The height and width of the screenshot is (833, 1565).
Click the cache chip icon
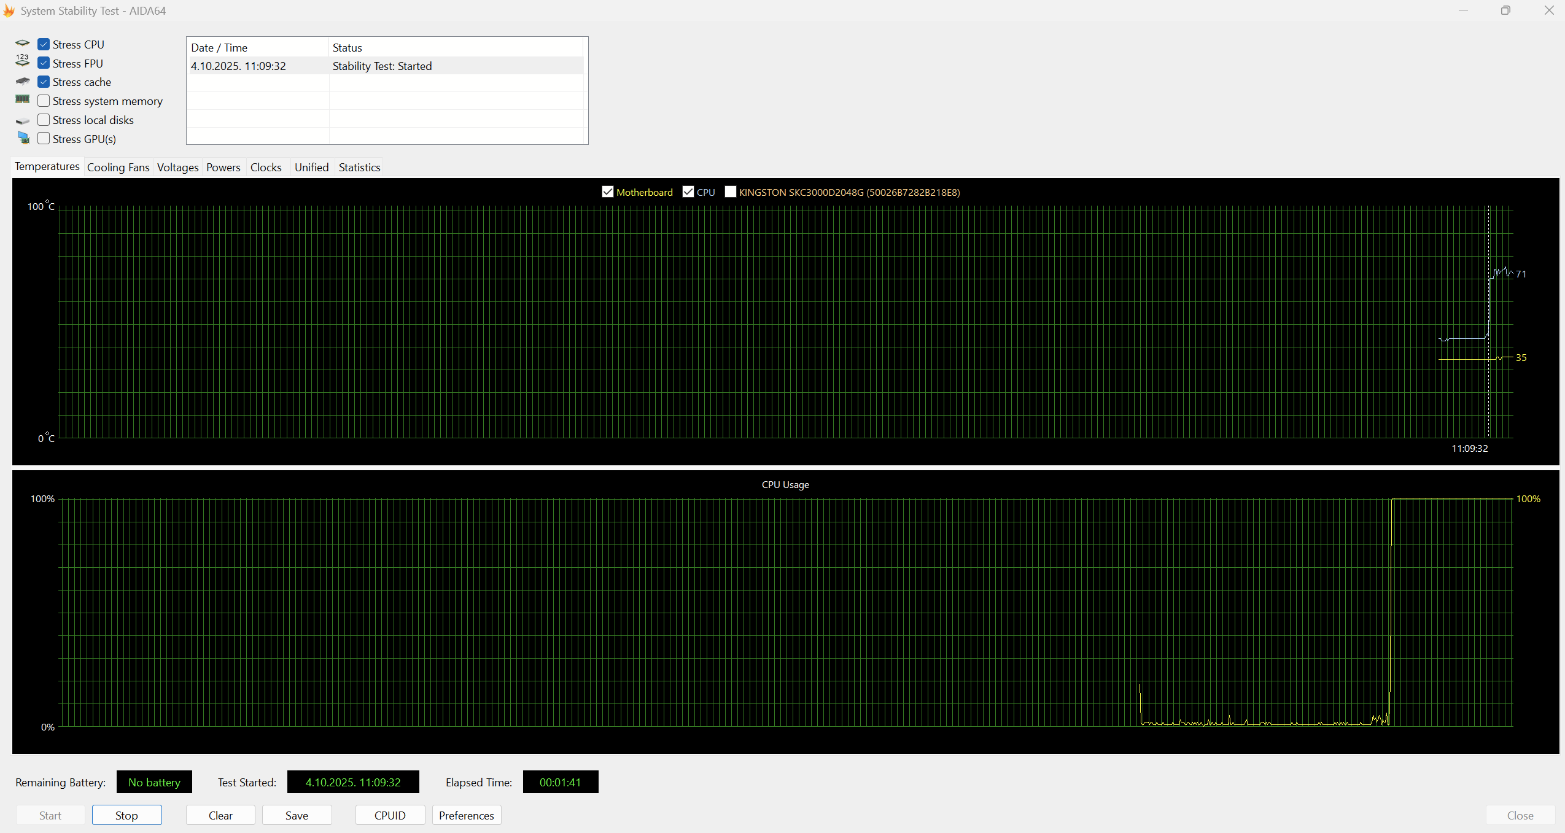coord(23,81)
